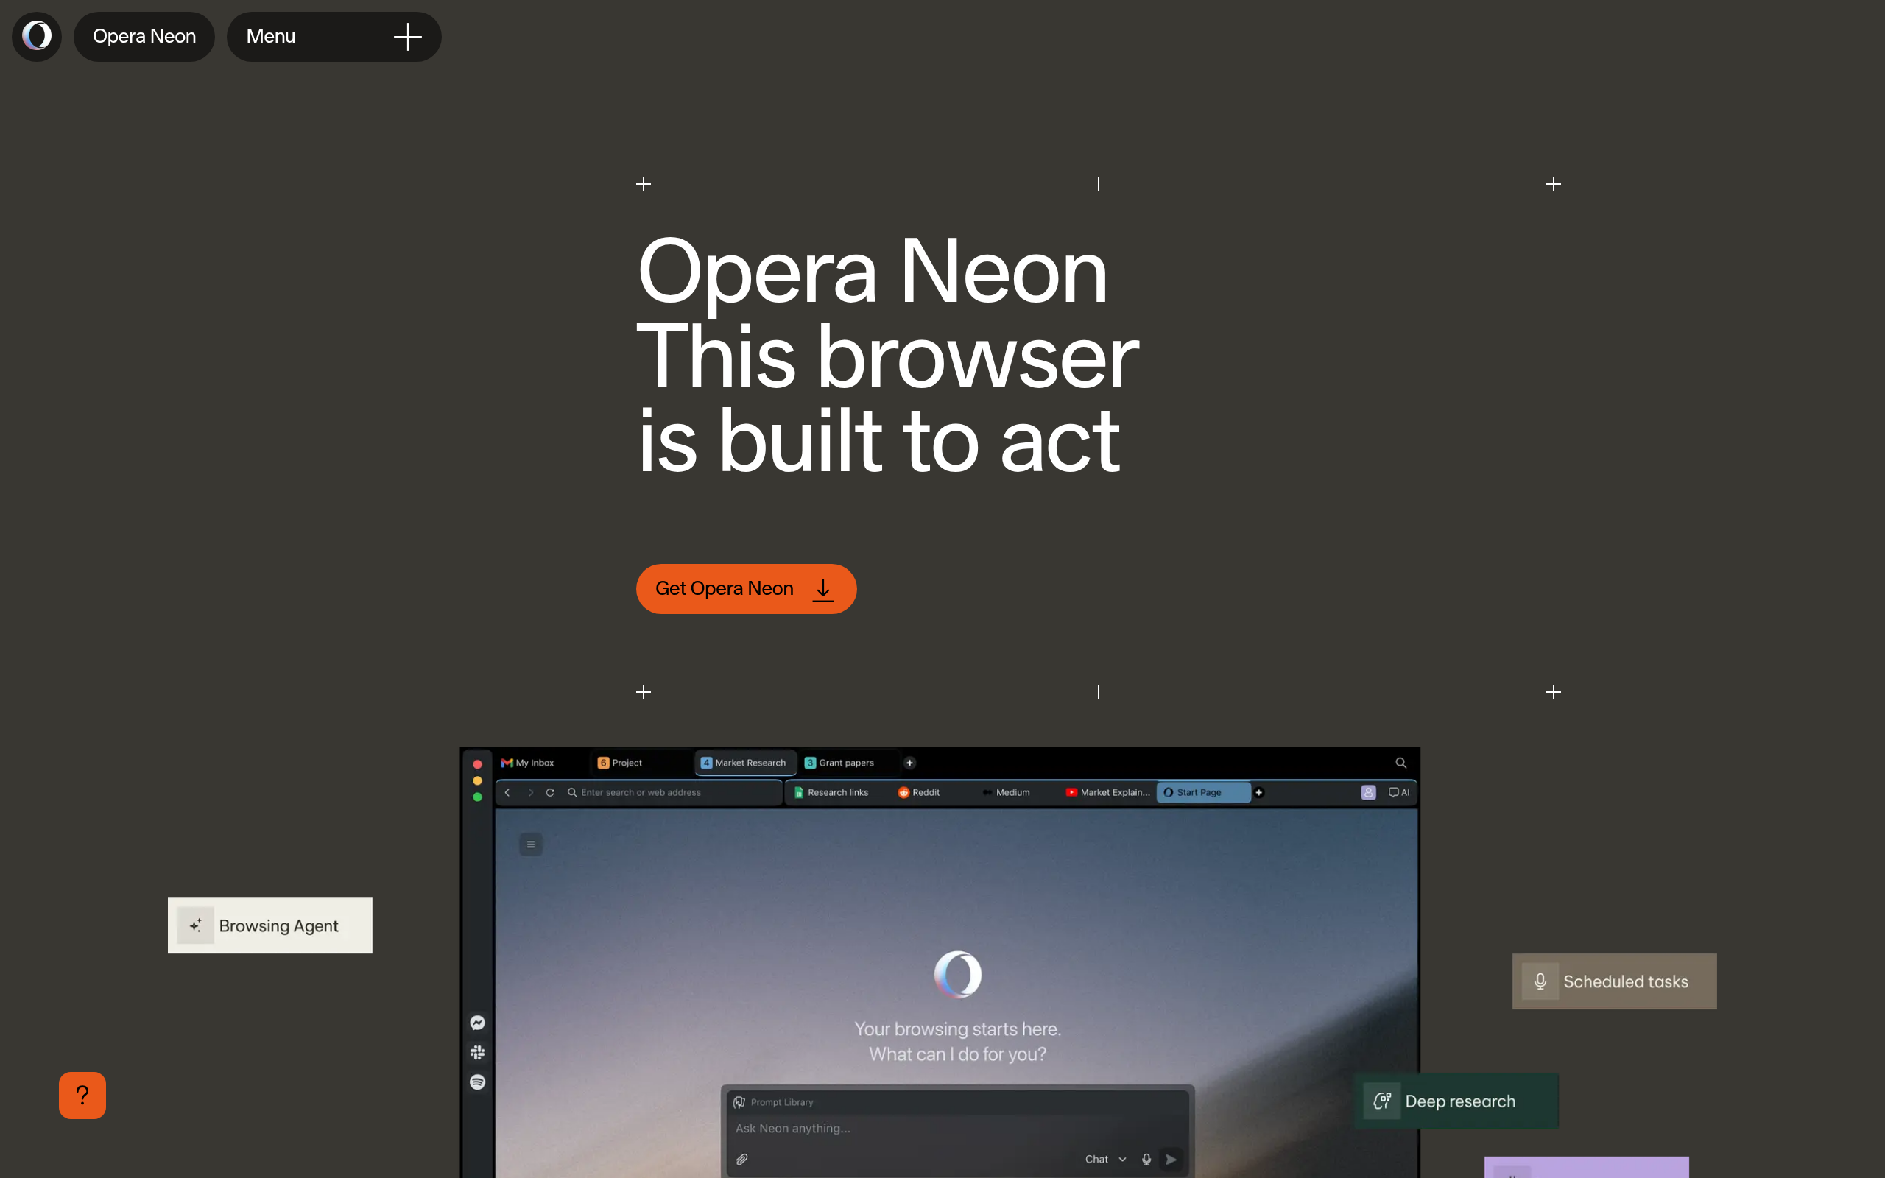Open the AI chat panel button
1885x1178 pixels.
(1399, 792)
